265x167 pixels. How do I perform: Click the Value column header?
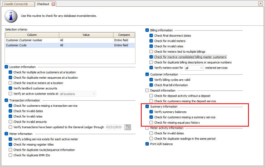coord(86,35)
